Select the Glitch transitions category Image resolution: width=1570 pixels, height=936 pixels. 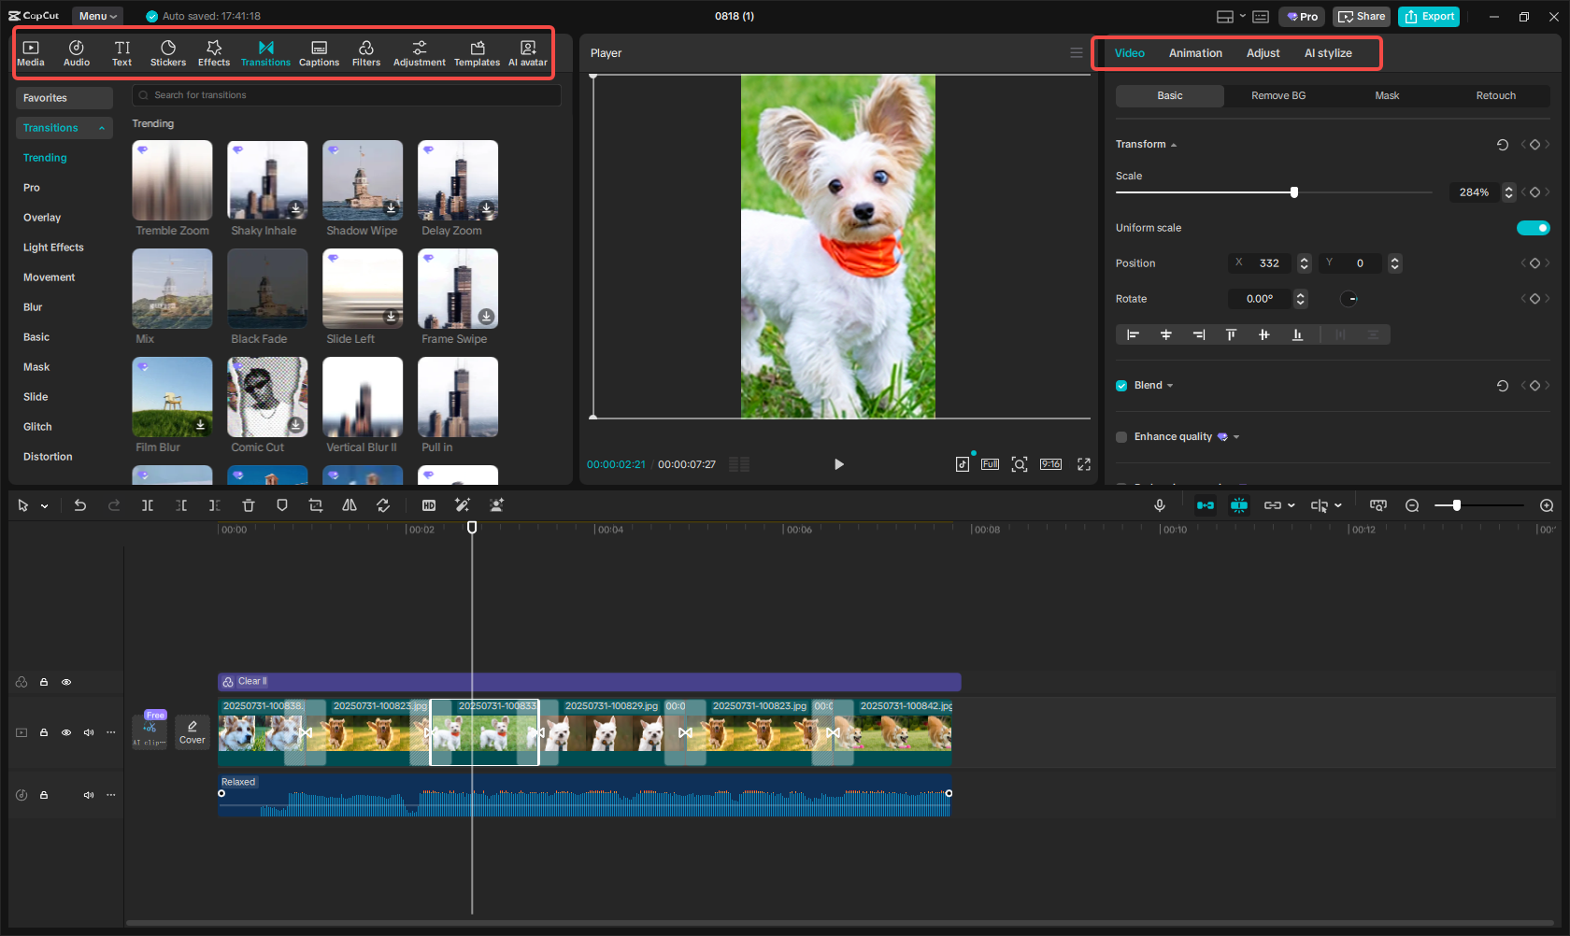37,427
